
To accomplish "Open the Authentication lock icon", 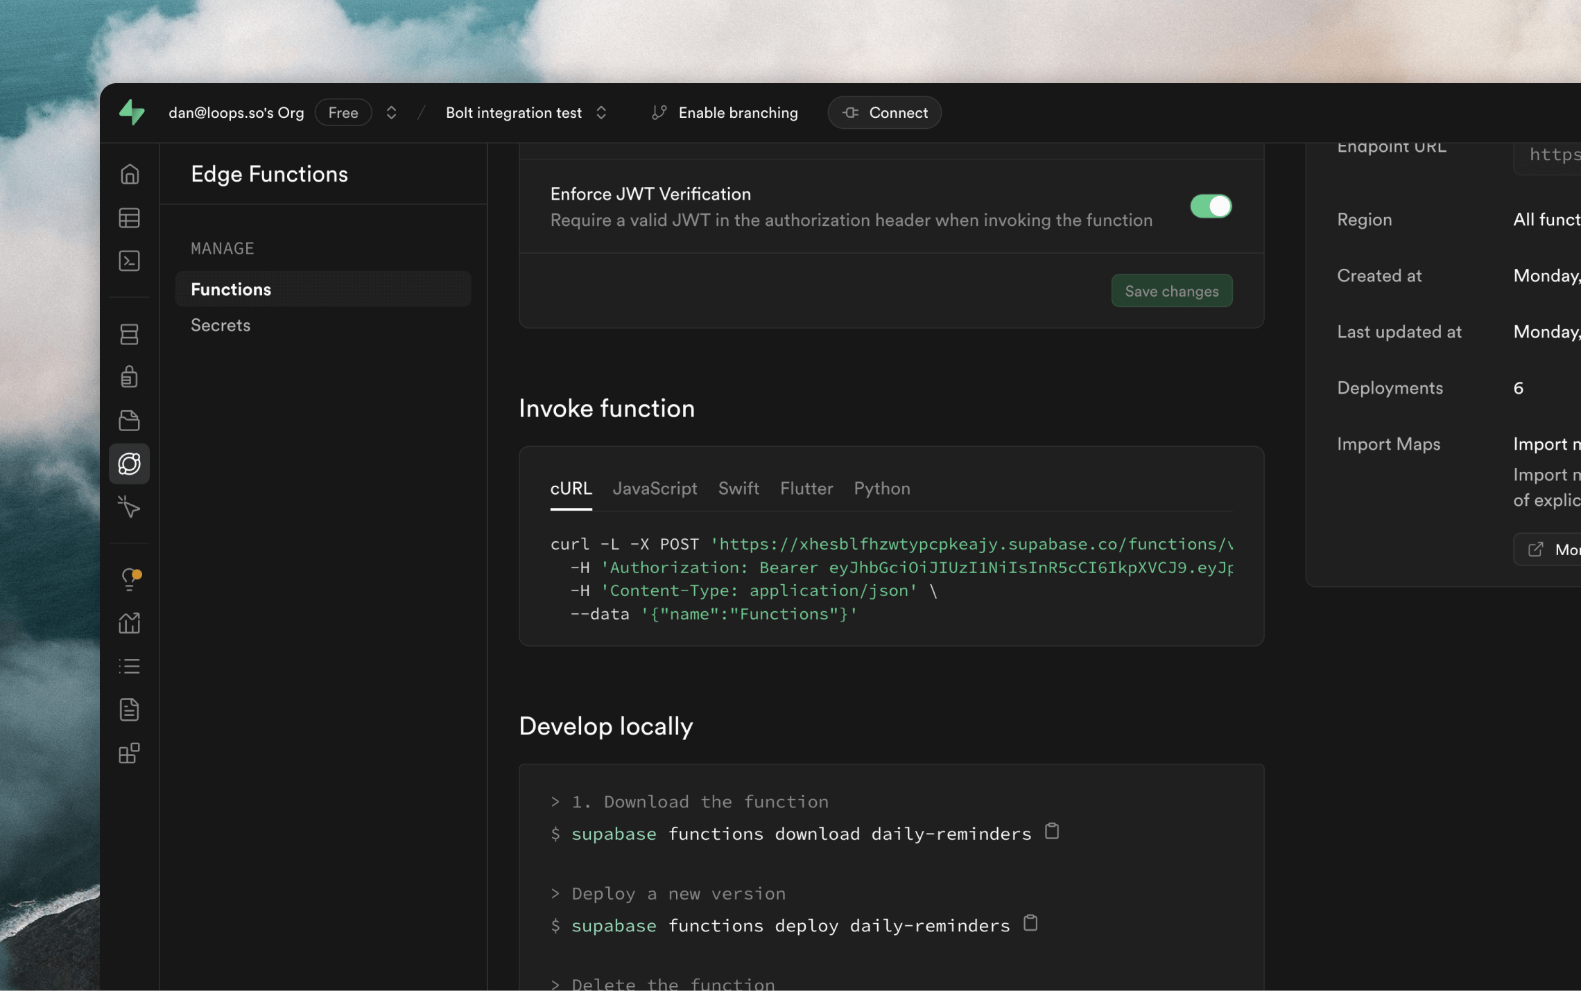I will coord(130,377).
